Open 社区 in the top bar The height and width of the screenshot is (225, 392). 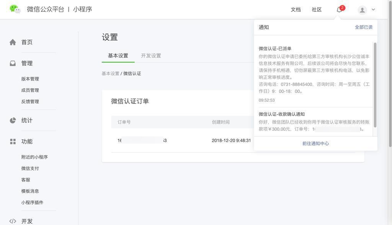[317, 10]
